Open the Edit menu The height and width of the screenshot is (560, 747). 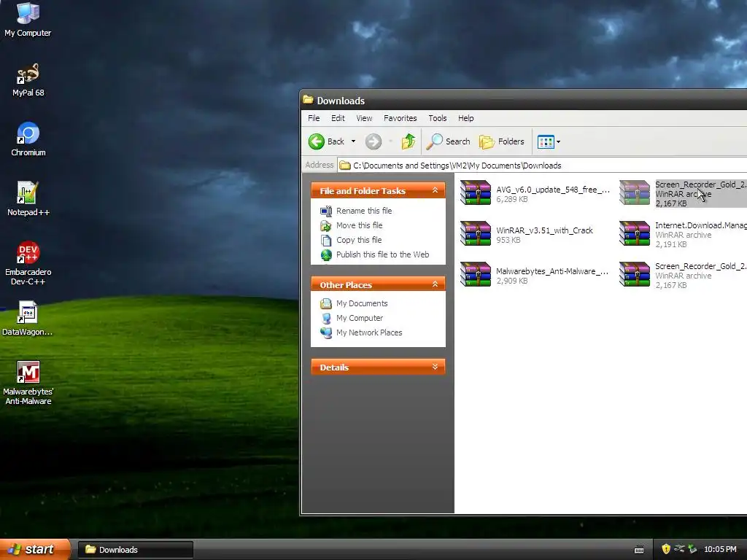click(x=338, y=118)
